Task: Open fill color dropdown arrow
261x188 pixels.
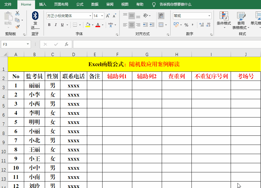Action: coord(92,25)
